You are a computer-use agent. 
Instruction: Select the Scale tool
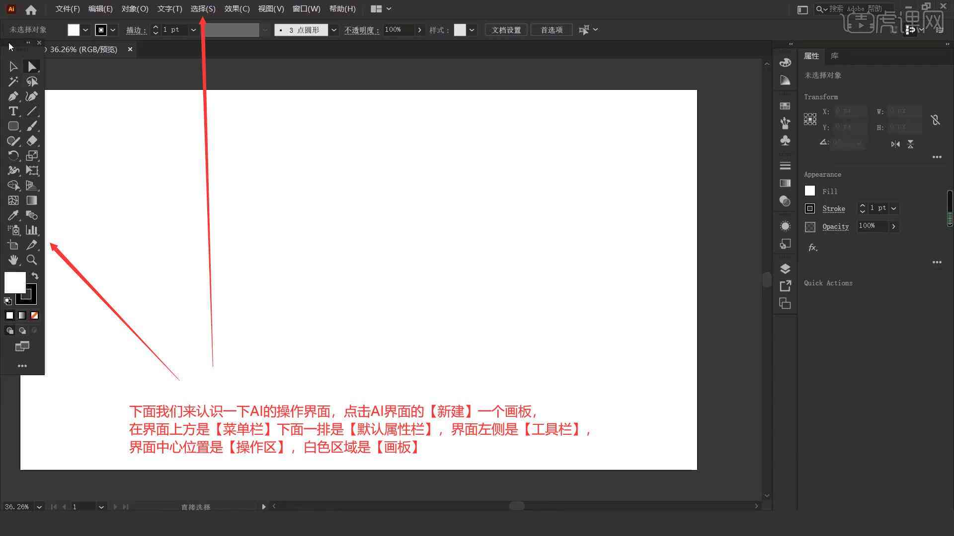coord(31,155)
